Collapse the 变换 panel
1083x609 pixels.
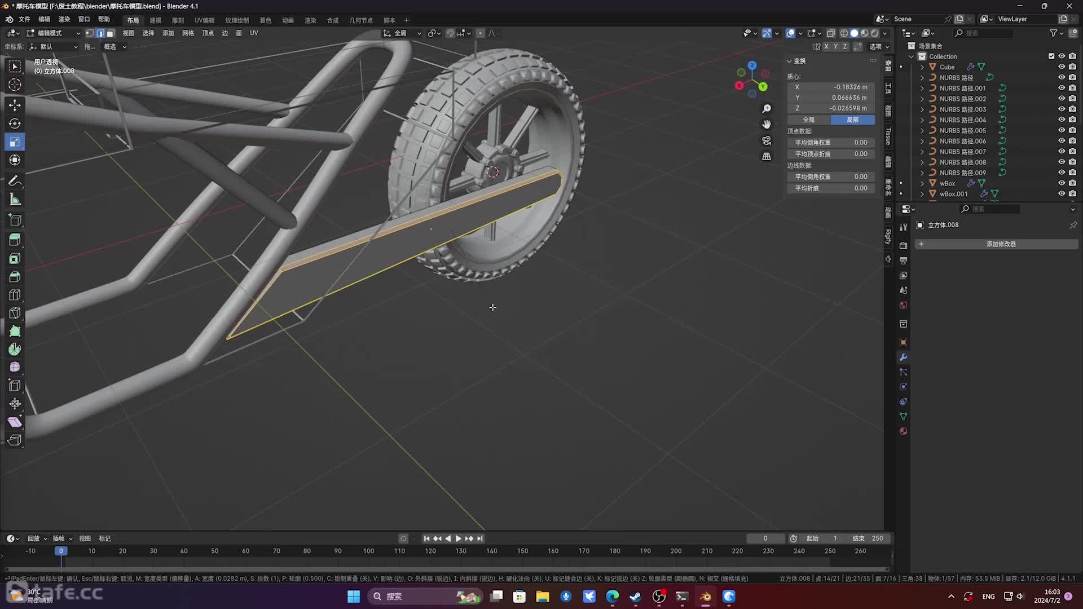(x=790, y=61)
